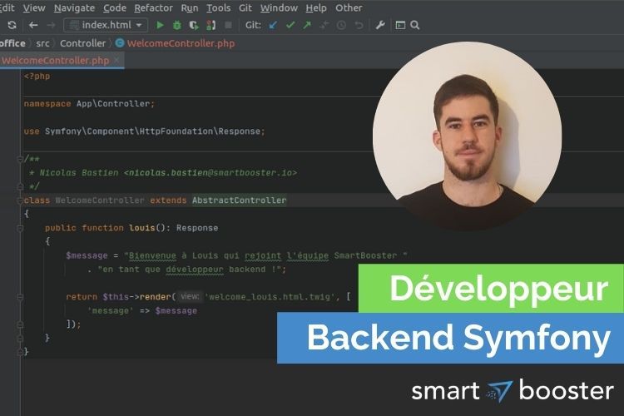The width and height of the screenshot is (624, 416).
Task: Click the run-anything window icon
Action: click(x=400, y=25)
